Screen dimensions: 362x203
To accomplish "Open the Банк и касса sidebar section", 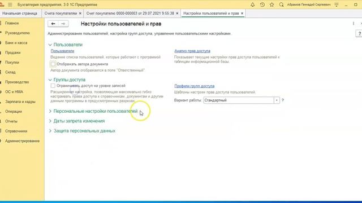I will click(16, 43).
